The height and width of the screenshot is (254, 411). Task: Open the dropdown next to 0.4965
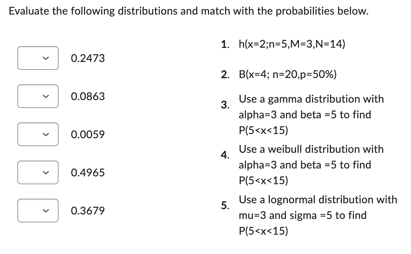(x=38, y=172)
